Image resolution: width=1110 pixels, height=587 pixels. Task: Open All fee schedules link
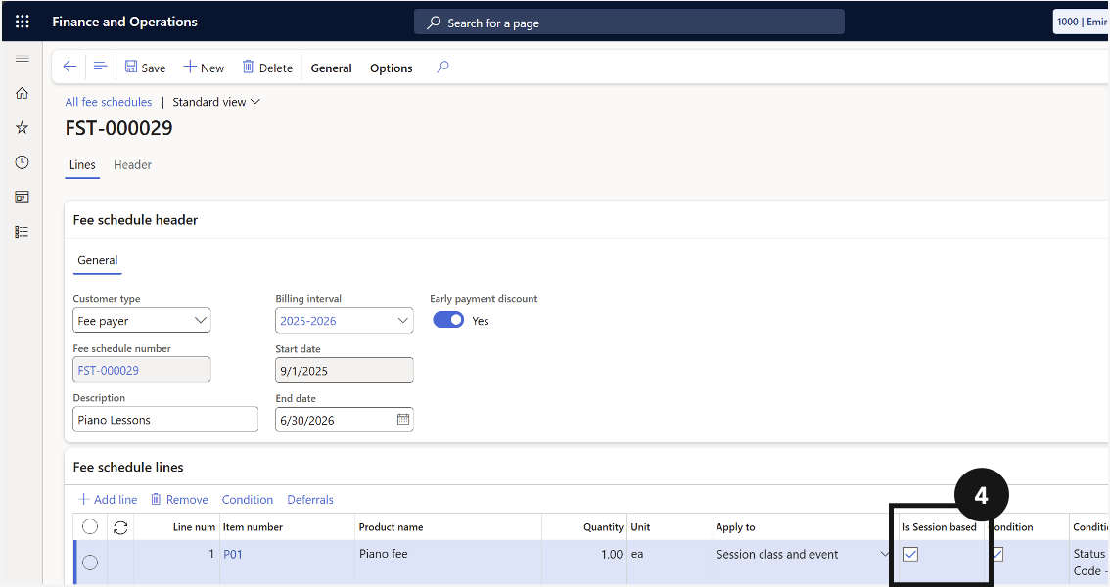coord(109,102)
